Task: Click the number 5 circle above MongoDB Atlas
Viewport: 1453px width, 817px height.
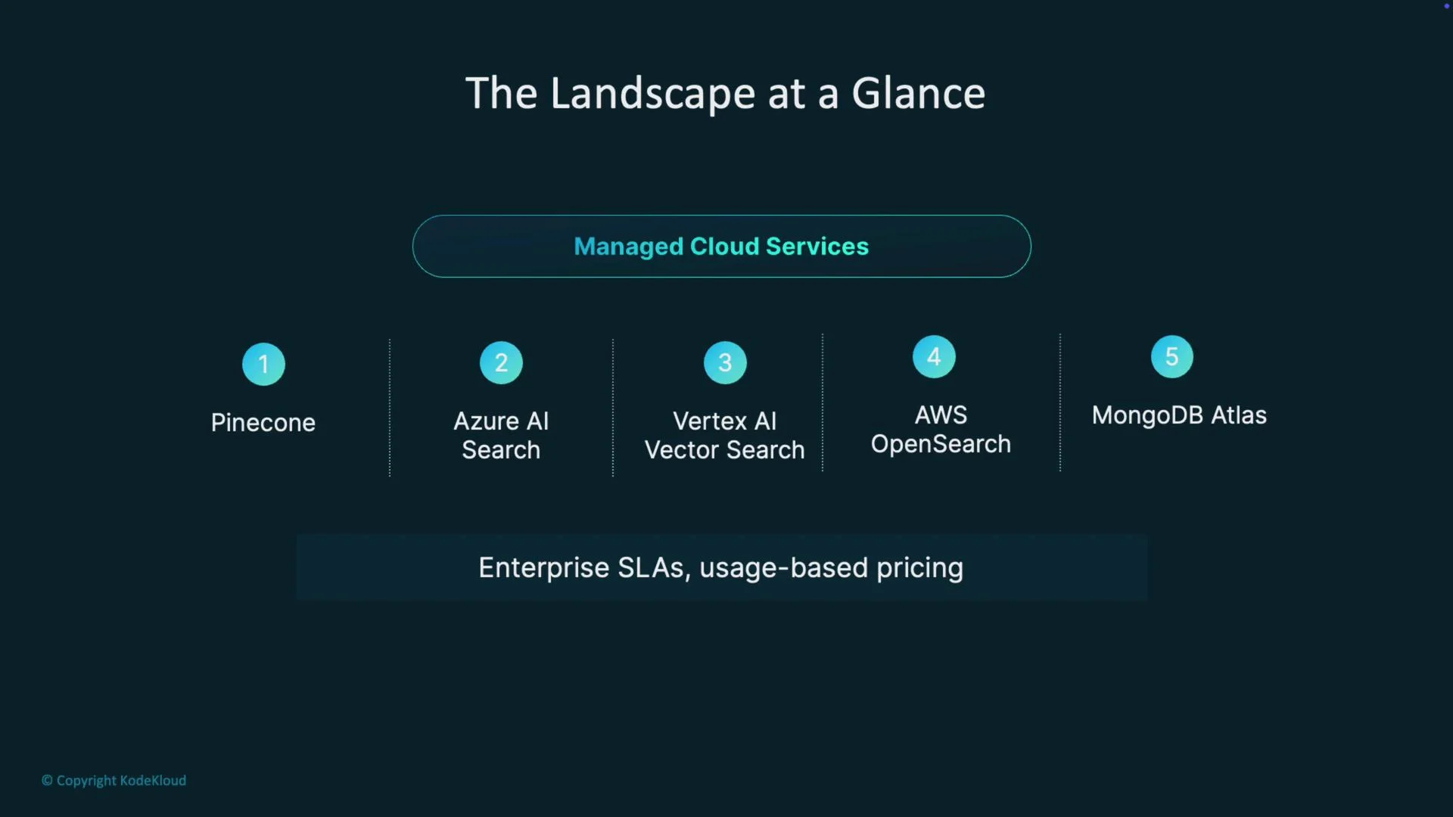Action: pyautogui.click(x=1171, y=356)
